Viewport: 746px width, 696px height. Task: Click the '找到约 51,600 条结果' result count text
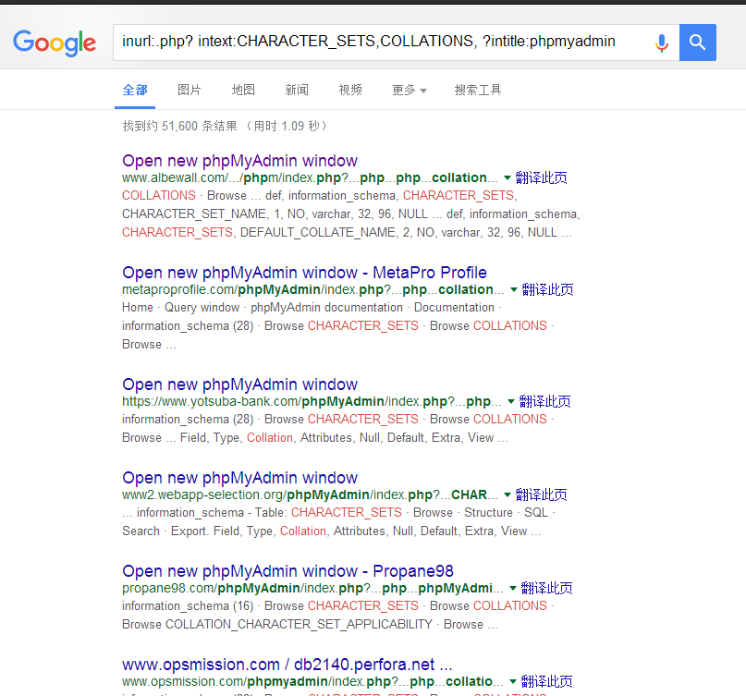[x=179, y=126]
